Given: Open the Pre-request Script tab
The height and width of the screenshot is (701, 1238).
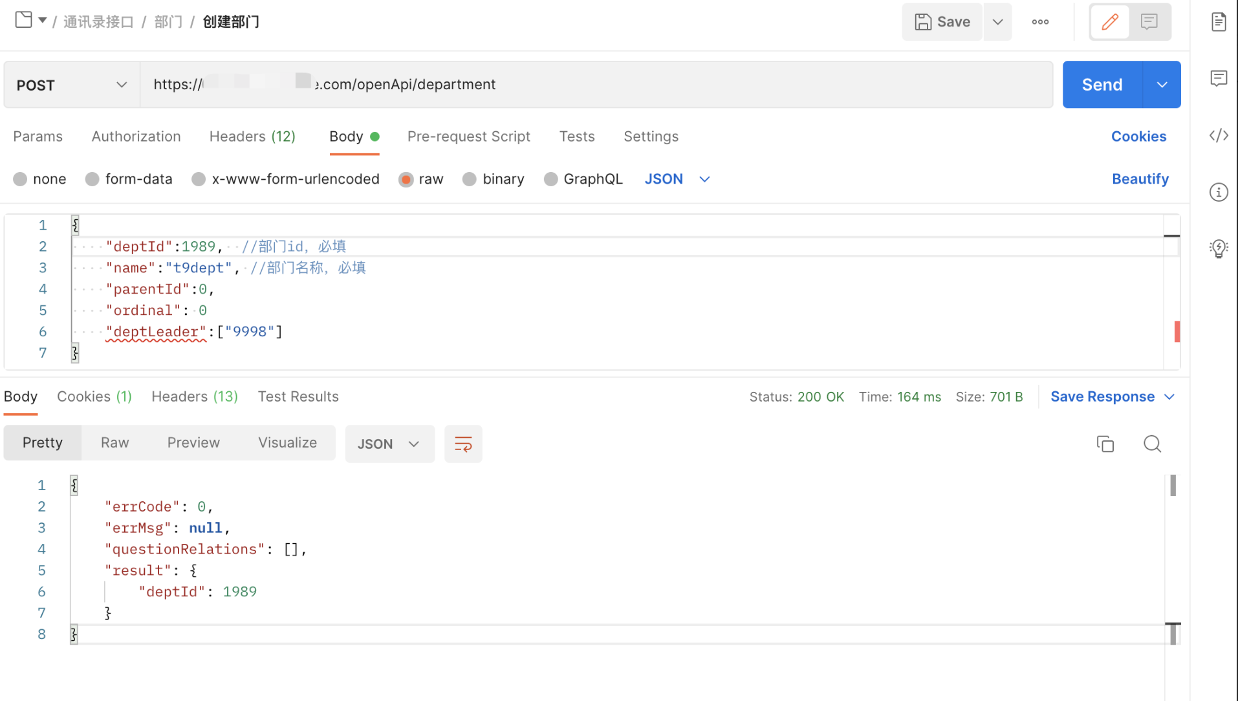Looking at the screenshot, I should click(x=468, y=136).
